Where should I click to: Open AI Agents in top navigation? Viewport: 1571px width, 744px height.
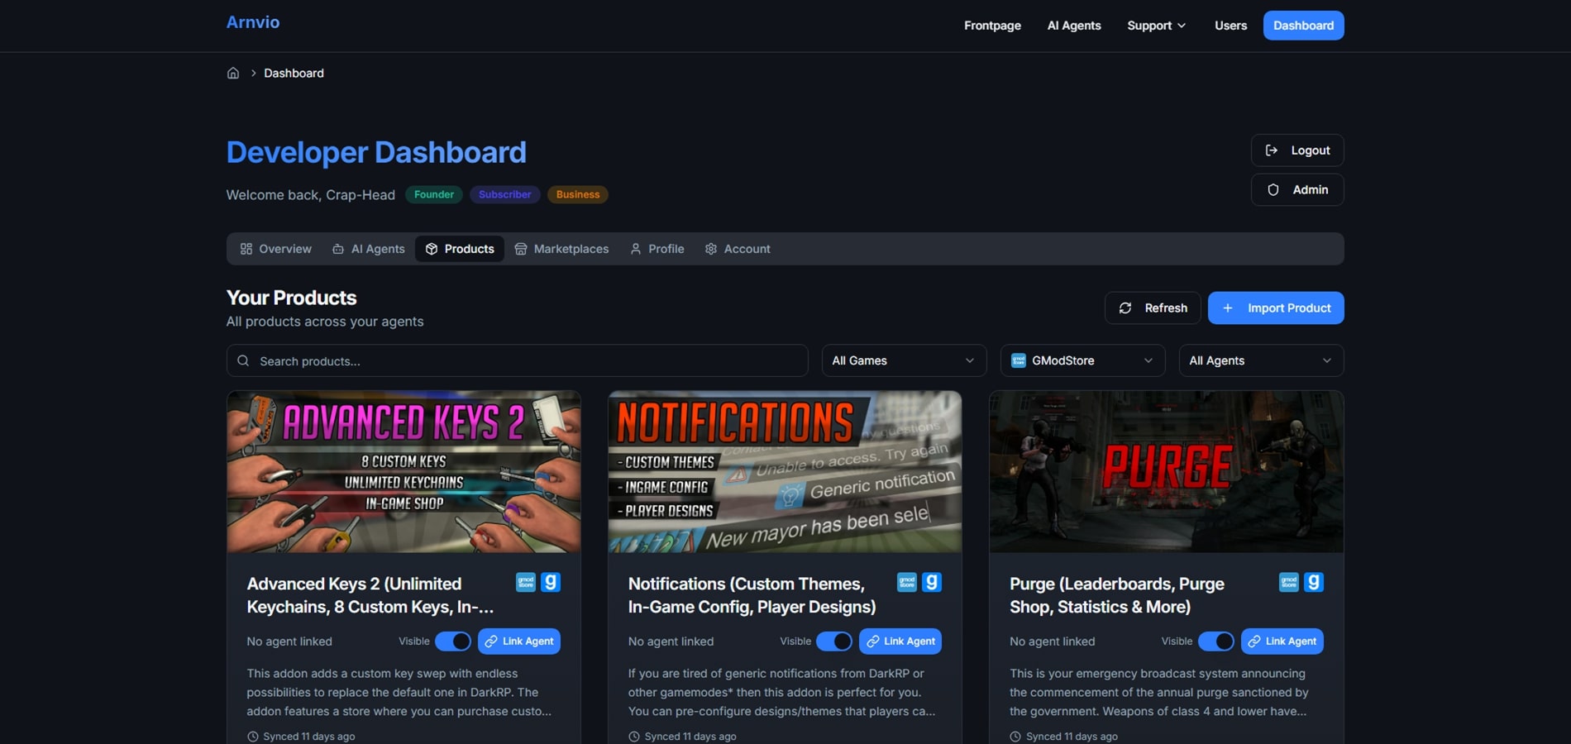pos(1074,26)
